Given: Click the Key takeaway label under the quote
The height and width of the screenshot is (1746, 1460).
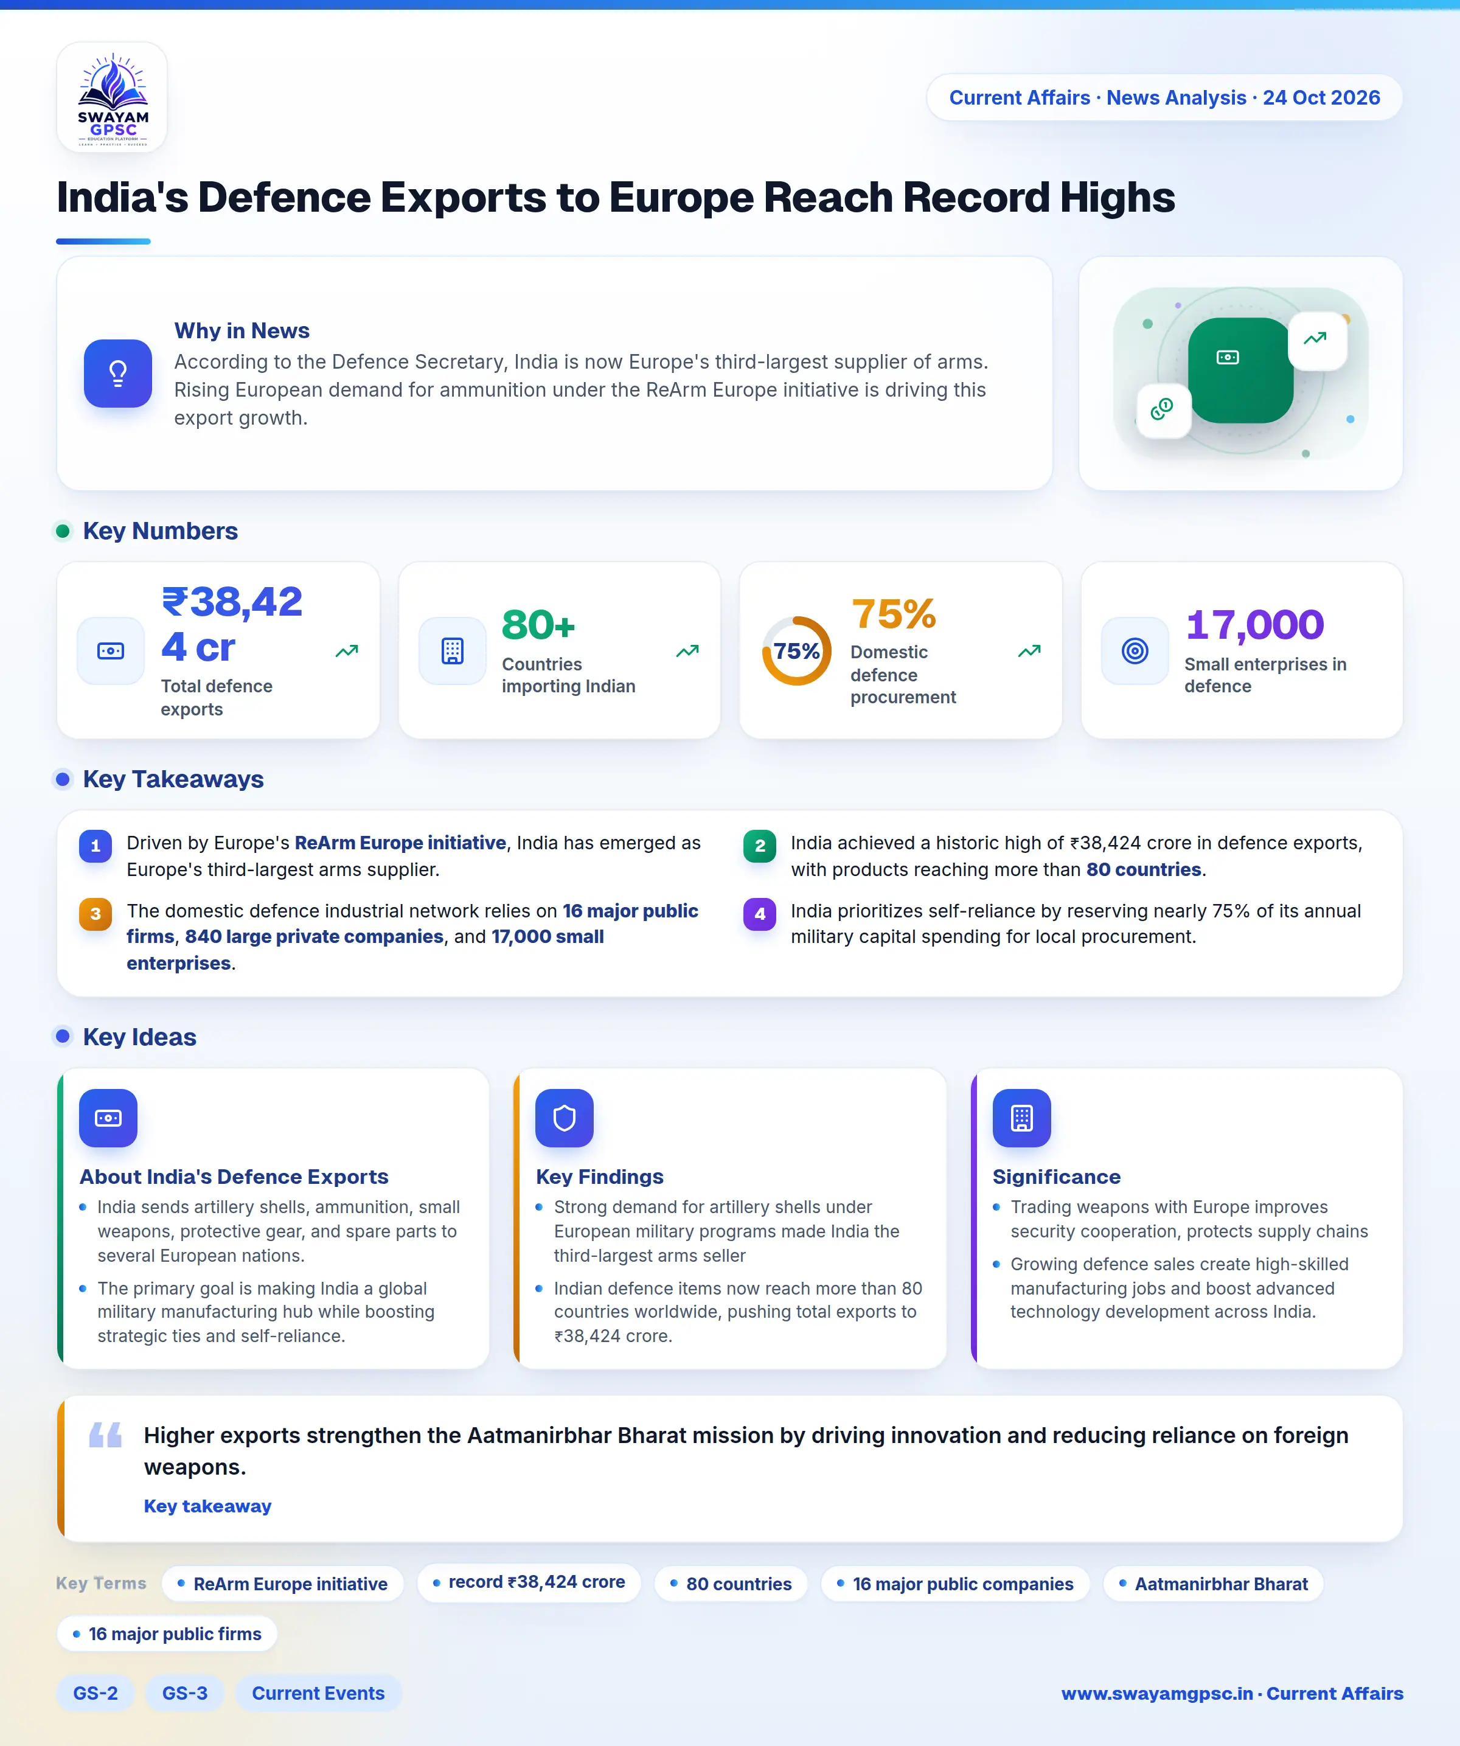Looking at the screenshot, I should 208,1506.
